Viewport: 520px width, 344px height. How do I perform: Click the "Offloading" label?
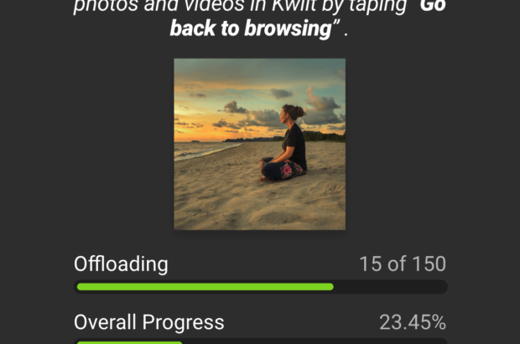coord(121,264)
